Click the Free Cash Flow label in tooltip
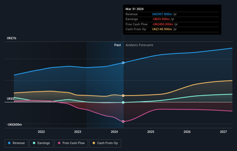Viewport: 237px width, 151px height. (x=137, y=24)
